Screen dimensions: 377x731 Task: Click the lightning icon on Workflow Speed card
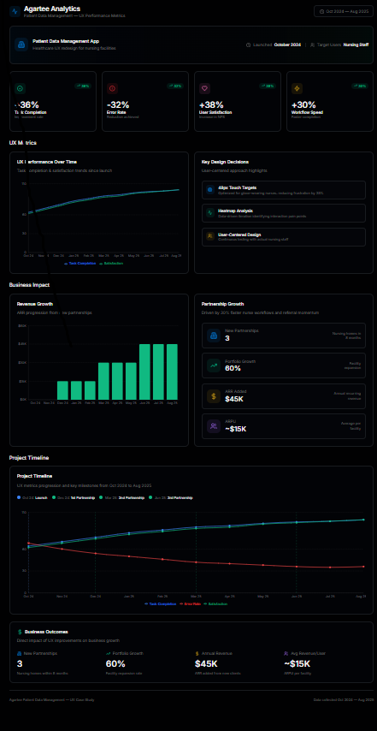[297, 88]
